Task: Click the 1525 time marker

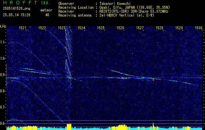Action: pos(101,28)
